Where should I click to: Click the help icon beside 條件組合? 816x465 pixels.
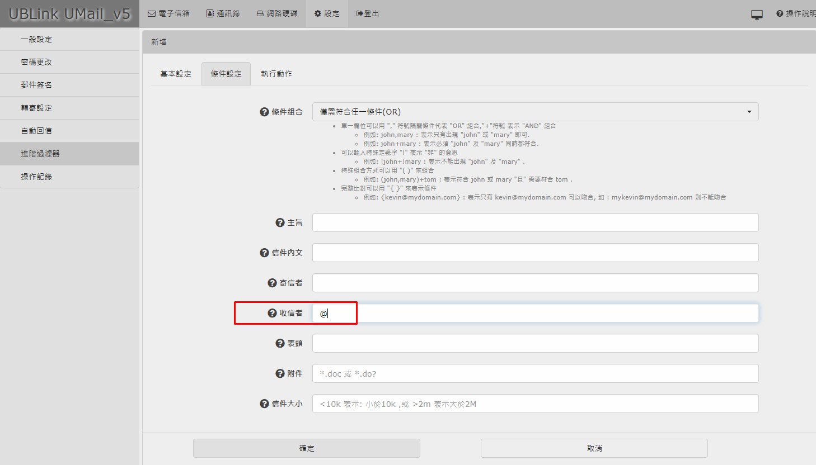265,112
